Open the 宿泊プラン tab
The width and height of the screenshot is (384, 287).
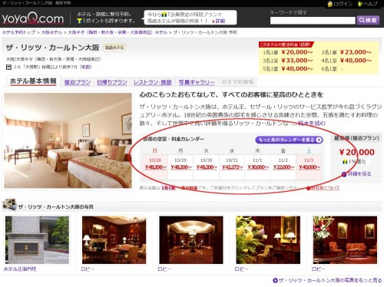(x=78, y=82)
